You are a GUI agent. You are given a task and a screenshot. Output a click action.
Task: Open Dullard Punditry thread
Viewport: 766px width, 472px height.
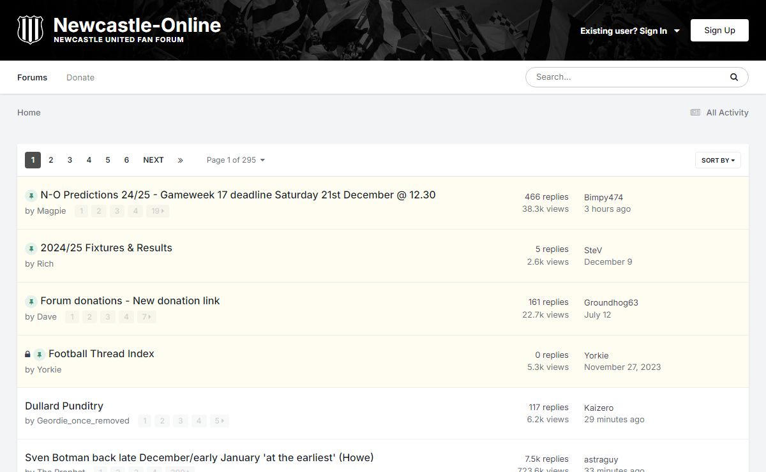[x=64, y=406]
